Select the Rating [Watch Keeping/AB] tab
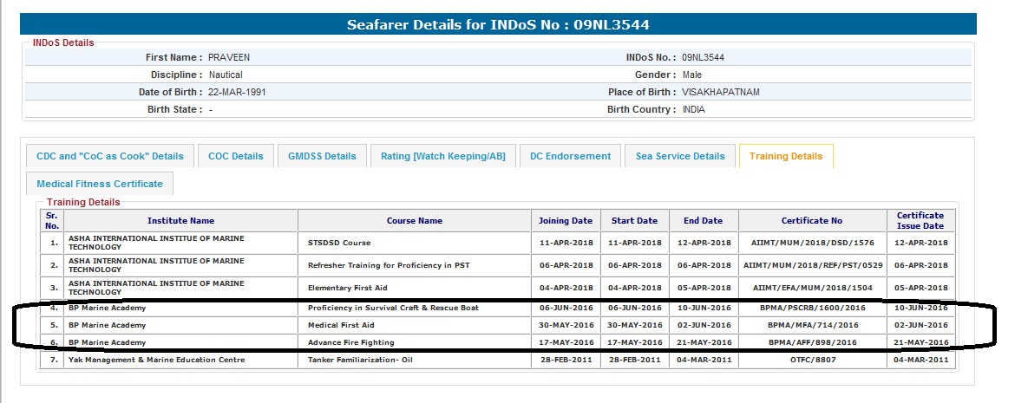 pos(443,156)
